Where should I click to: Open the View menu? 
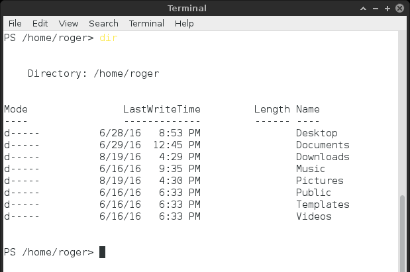(68, 23)
